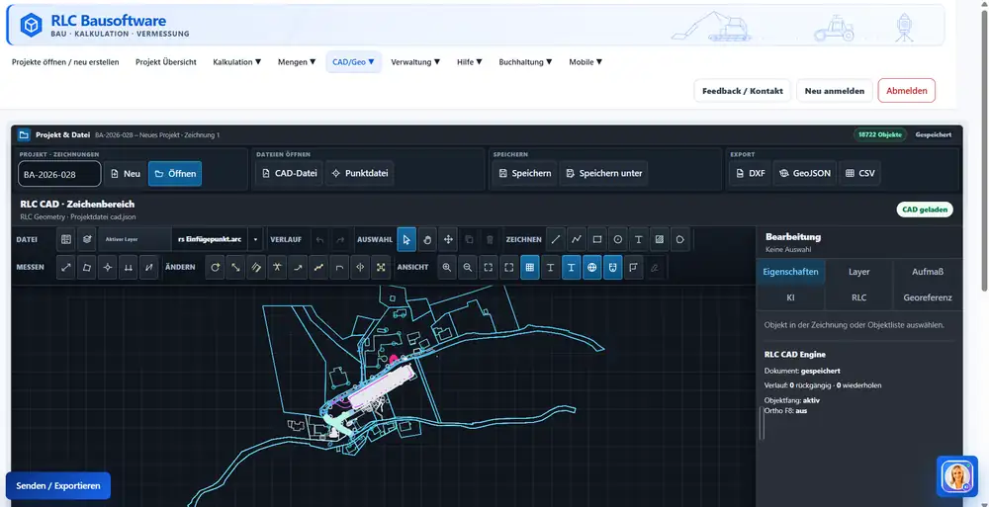
Task: Pick the polyline drawing tool
Action: (576, 239)
